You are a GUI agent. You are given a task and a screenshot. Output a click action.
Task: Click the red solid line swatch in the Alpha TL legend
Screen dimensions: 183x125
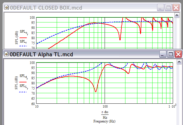tap(23, 82)
